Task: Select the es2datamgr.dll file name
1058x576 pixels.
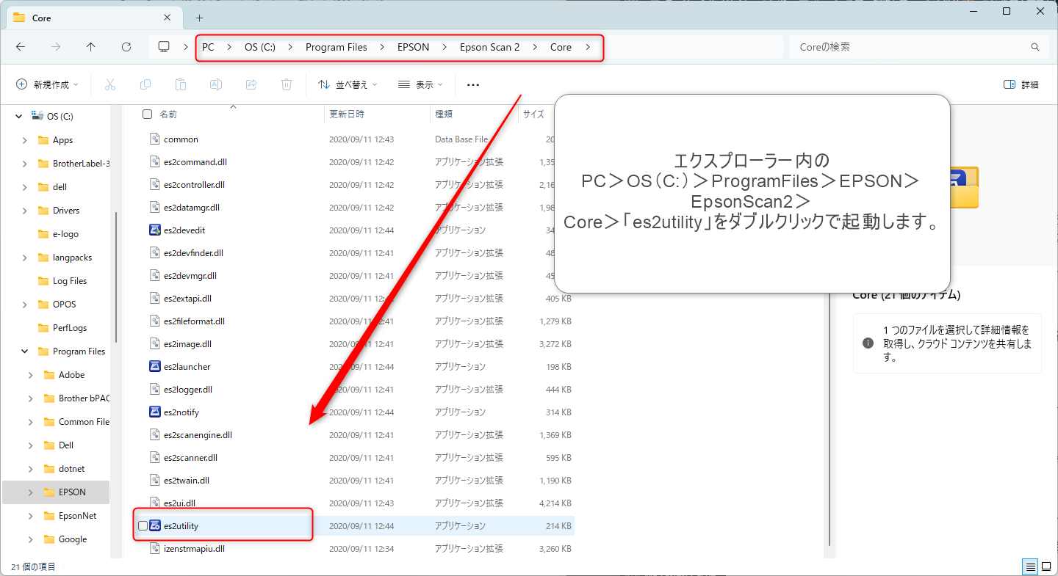Action: pyautogui.click(x=192, y=207)
